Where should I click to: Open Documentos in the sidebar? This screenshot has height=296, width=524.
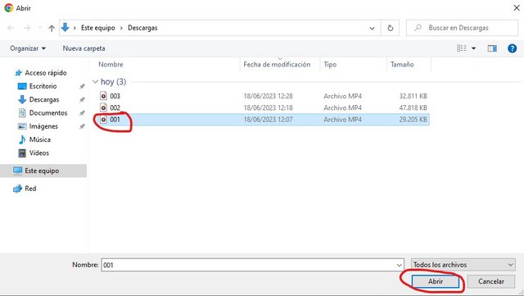pyautogui.click(x=48, y=113)
